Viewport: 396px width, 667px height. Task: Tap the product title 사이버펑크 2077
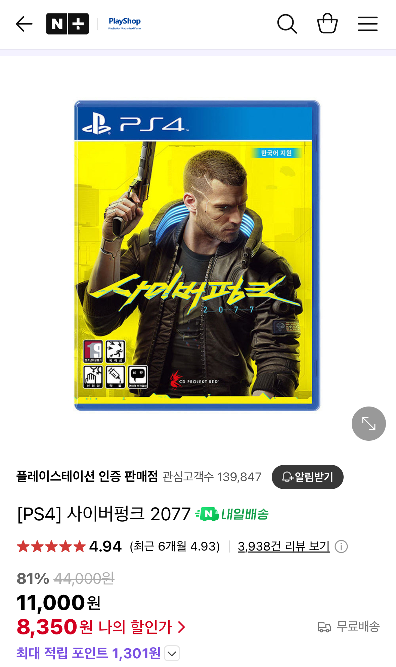click(104, 514)
